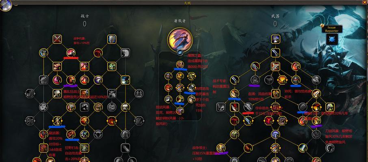Click the Issue Reporter bug icon

(x=332, y=39)
